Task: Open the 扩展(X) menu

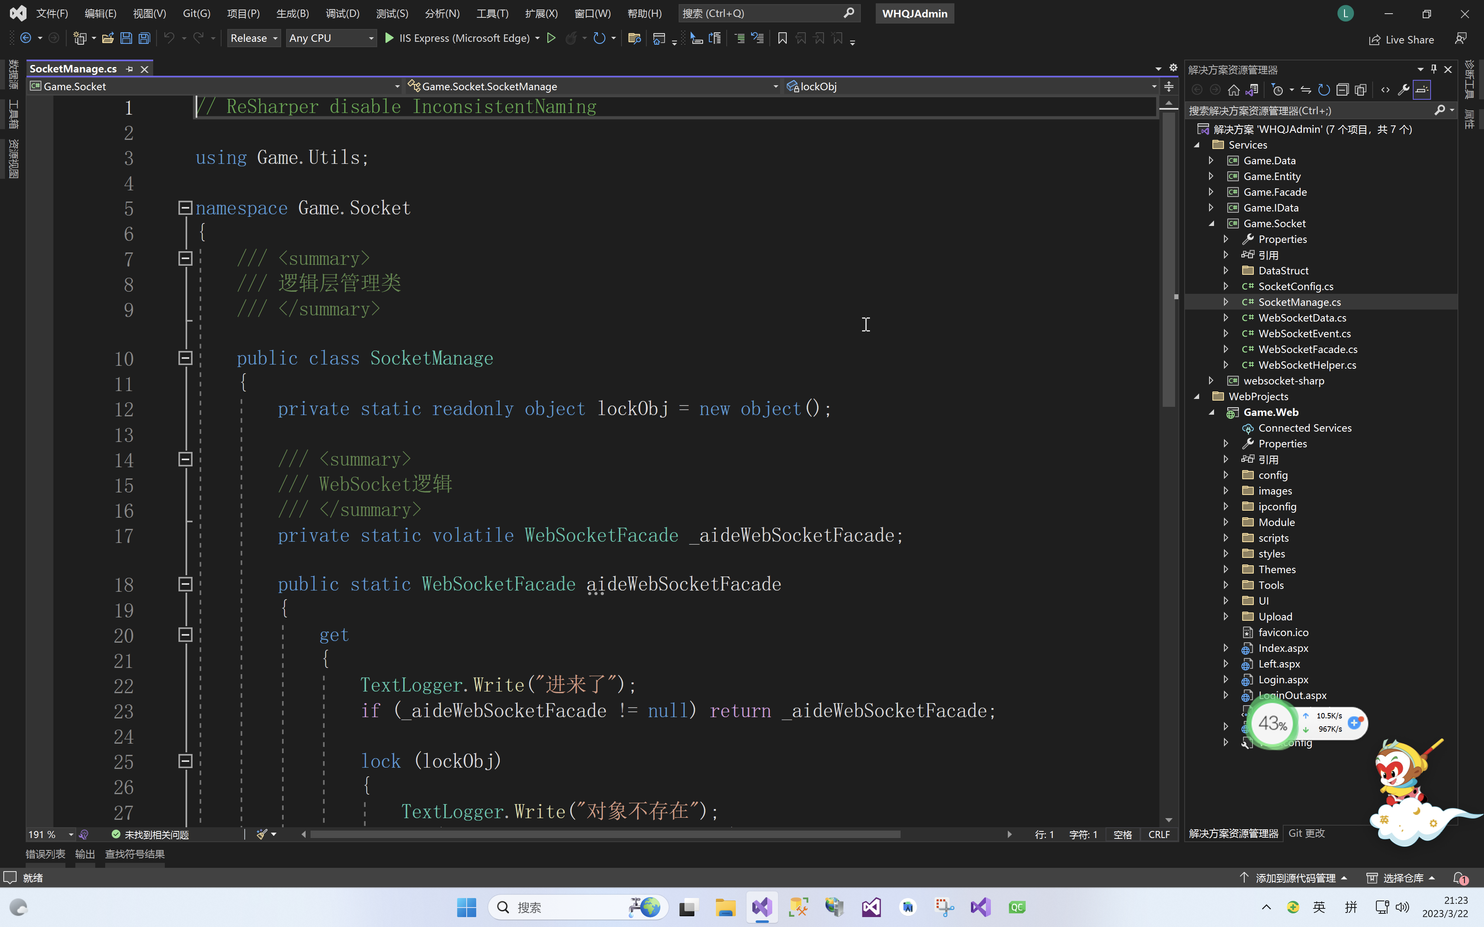Action: click(542, 14)
